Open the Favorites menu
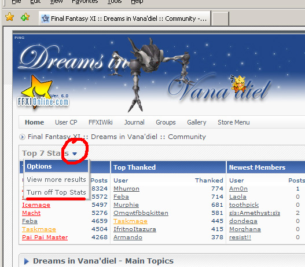 coord(85,2)
